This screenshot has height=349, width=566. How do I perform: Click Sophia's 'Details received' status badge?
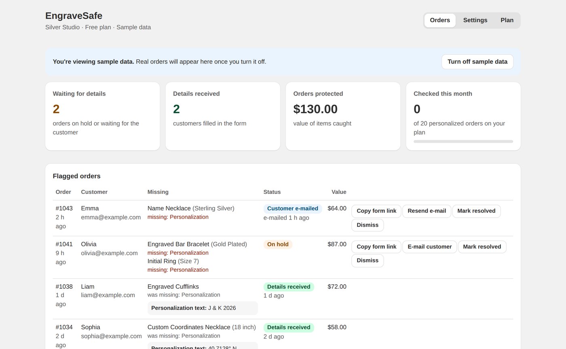point(289,328)
